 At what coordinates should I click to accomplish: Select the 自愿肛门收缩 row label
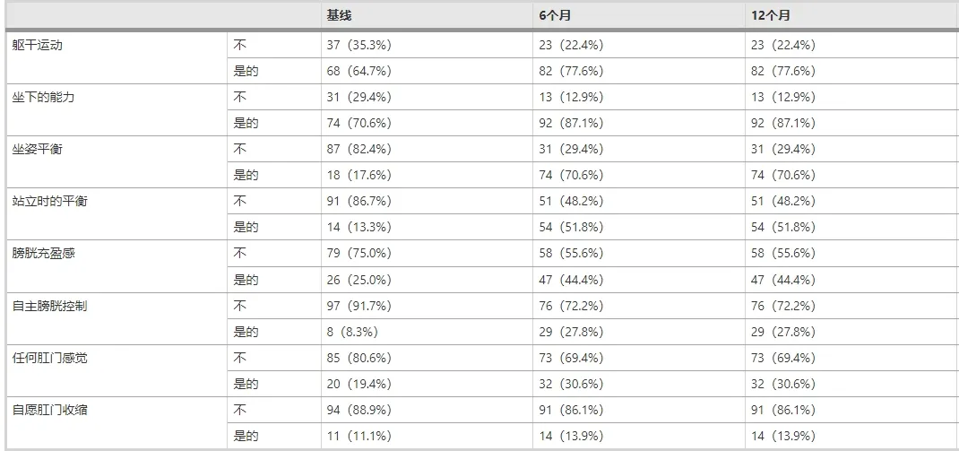point(49,410)
